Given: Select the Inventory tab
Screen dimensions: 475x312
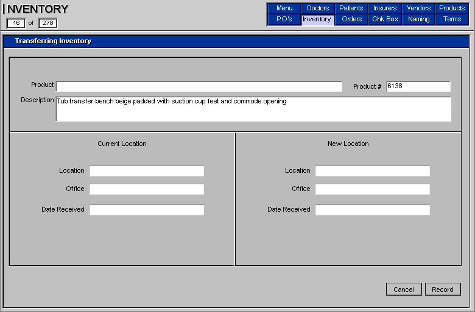Looking at the screenshot, I should [x=318, y=19].
